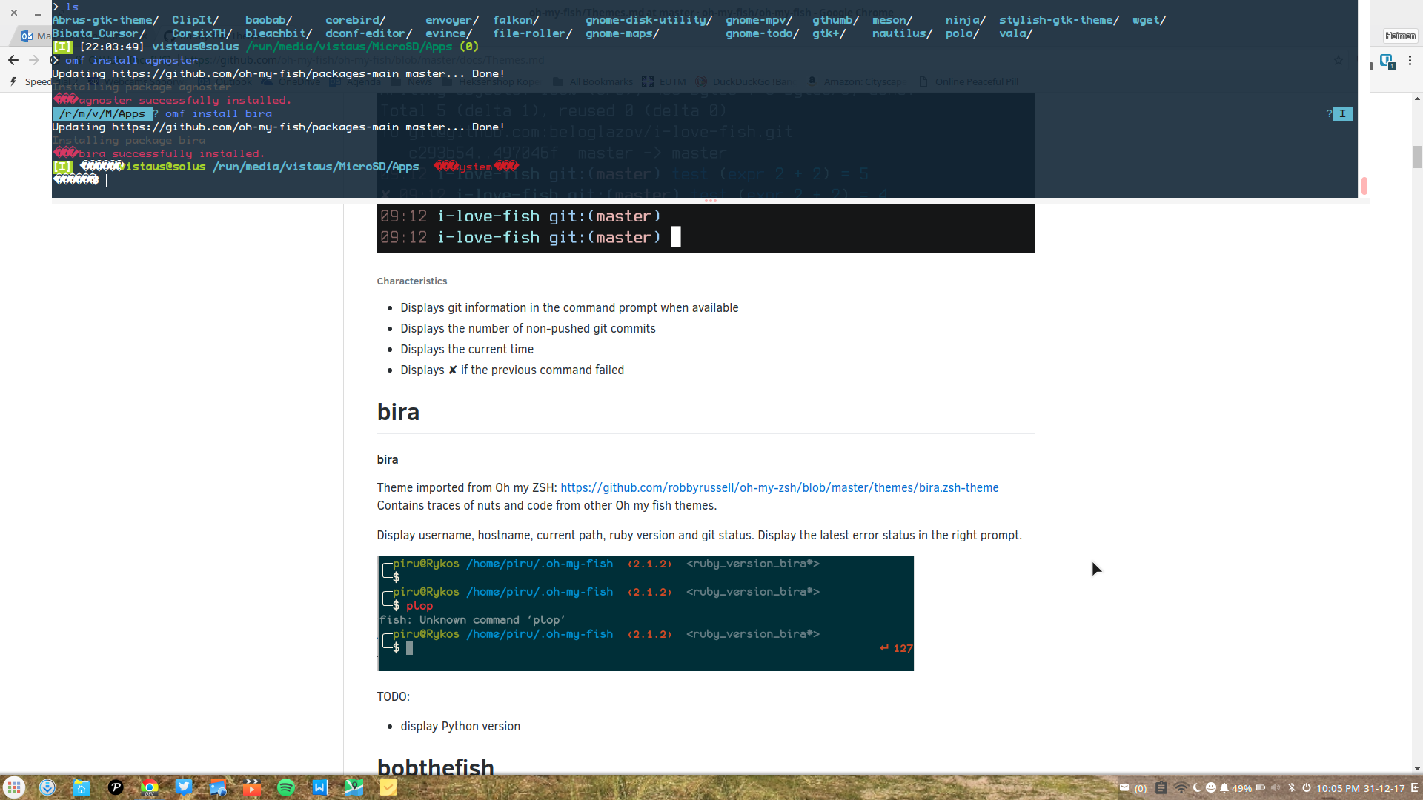Click the Chrome Dev taskbar icon
Image resolution: width=1423 pixels, height=800 pixels.
pos(150,787)
